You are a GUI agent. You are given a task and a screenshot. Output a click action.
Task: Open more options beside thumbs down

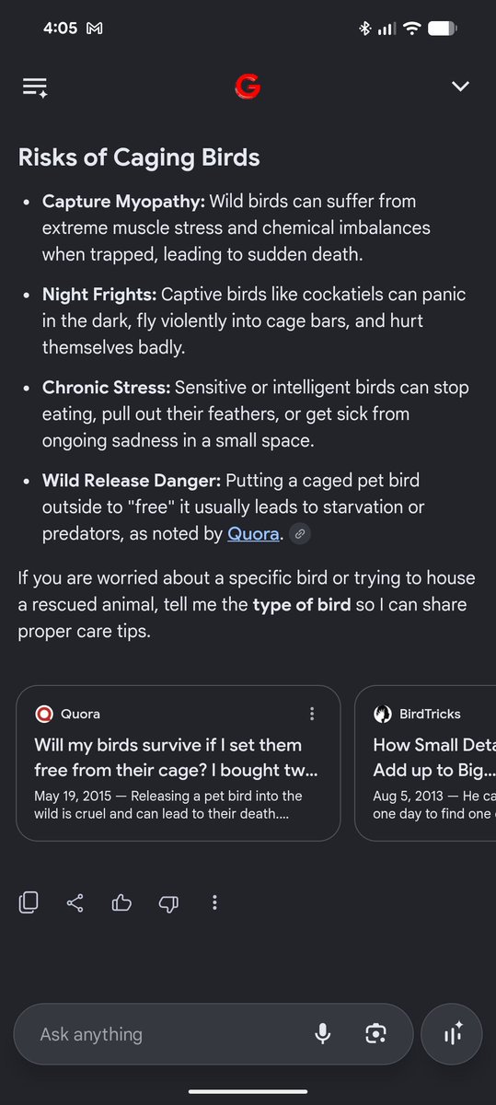coord(214,902)
